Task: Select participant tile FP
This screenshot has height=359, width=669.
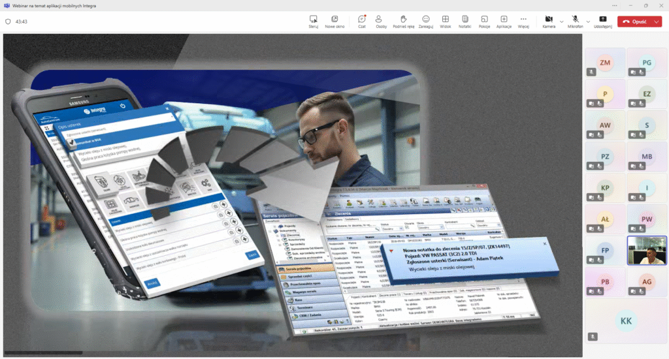Action: 605,250
